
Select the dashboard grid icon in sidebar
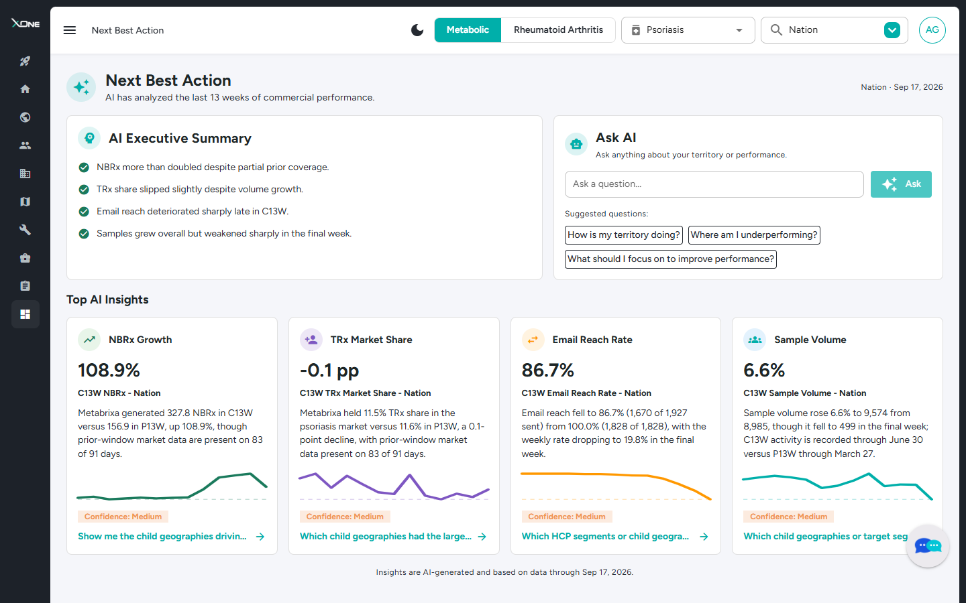coord(25,314)
